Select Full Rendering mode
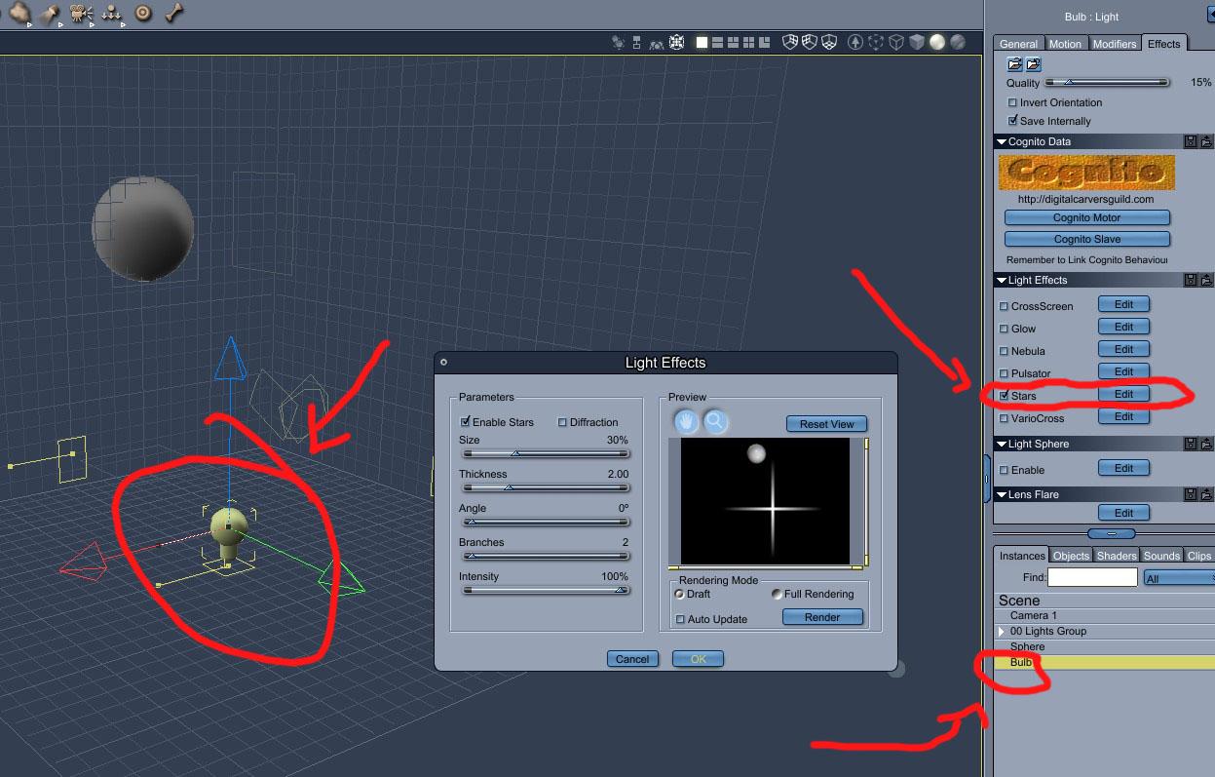Viewport: 1215px width, 777px height. tap(777, 594)
